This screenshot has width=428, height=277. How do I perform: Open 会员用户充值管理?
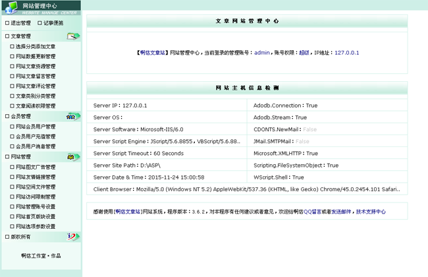click(x=36, y=137)
